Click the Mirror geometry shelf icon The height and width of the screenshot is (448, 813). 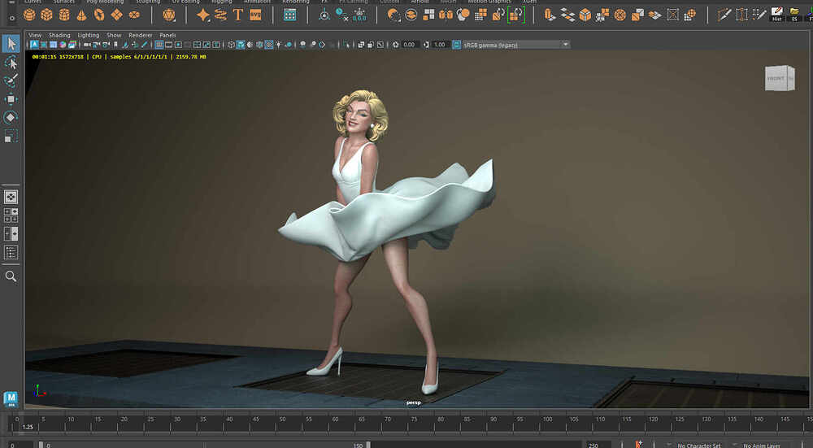tap(446, 15)
